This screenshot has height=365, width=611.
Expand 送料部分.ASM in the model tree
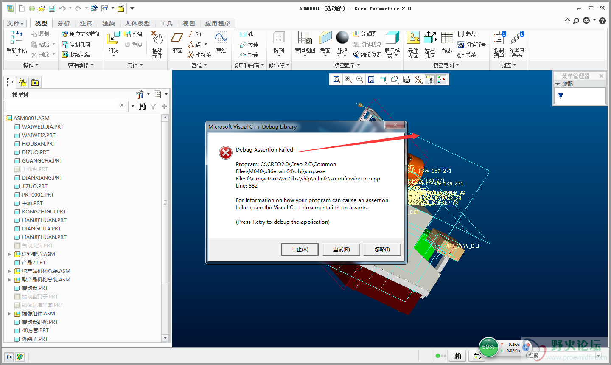point(9,254)
